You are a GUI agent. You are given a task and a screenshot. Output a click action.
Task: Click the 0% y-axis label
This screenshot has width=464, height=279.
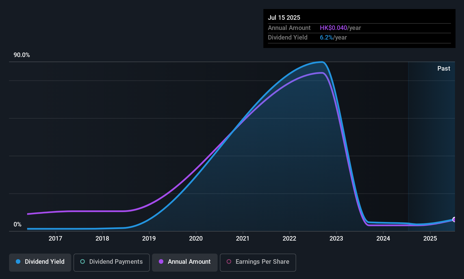coord(18,224)
